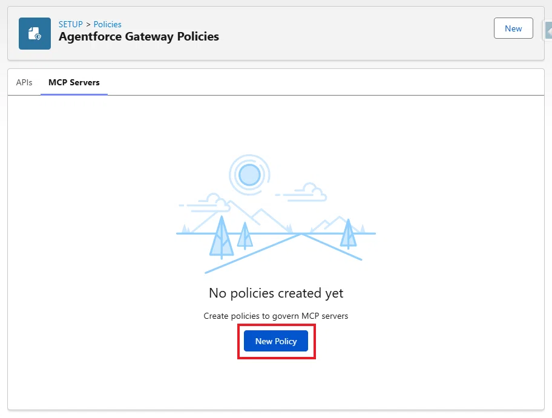Click the Agentforce Gateway Policies page title
This screenshot has height=418, width=552.
point(139,36)
